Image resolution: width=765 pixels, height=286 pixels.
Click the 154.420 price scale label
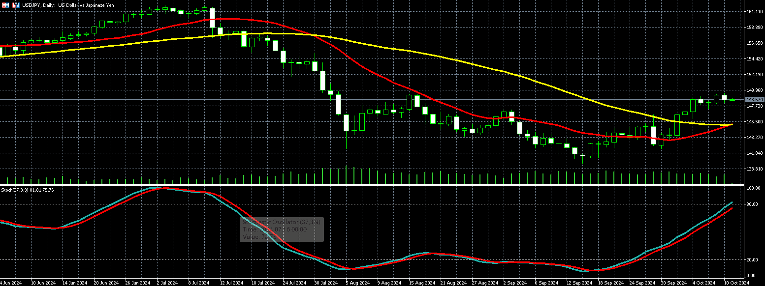755,59
